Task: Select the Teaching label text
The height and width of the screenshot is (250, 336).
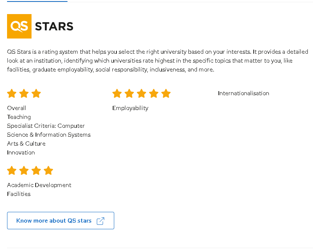Action: tap(19, 117)
